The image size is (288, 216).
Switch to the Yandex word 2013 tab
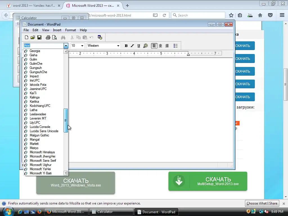point(34,6)
